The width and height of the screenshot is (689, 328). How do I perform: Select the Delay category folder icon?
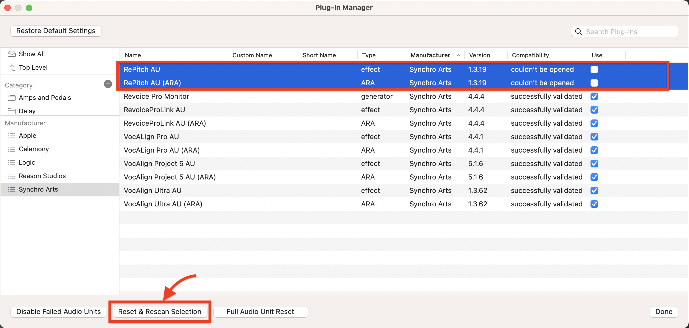click(12, 111)
